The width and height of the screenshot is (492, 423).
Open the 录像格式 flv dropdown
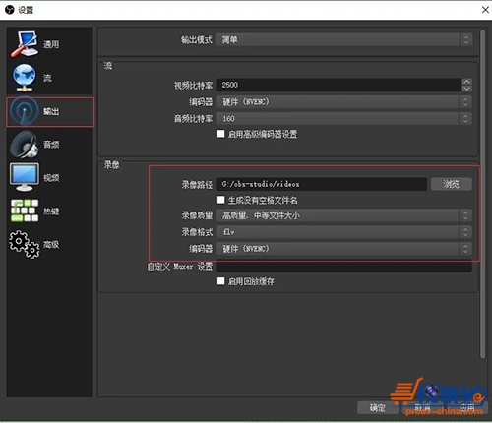[x=344, y=232]
